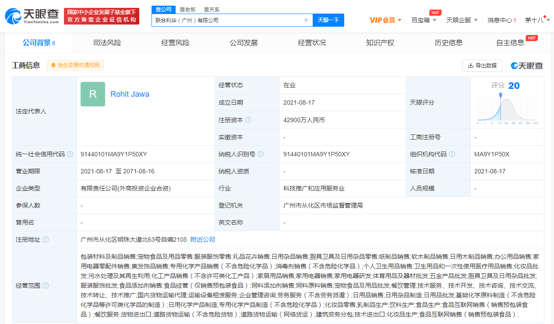The height and width of the screenshot is (324, 554).
Task: Click help icon beside 注册资本
Action: coord(249,120)
